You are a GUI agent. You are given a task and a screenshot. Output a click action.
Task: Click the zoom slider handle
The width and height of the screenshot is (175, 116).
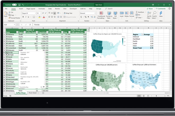(x=156, y=96)
